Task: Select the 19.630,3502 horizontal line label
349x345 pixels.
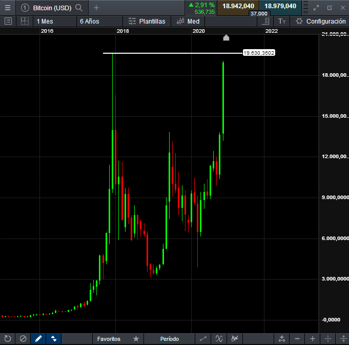Action: (259, 53)
